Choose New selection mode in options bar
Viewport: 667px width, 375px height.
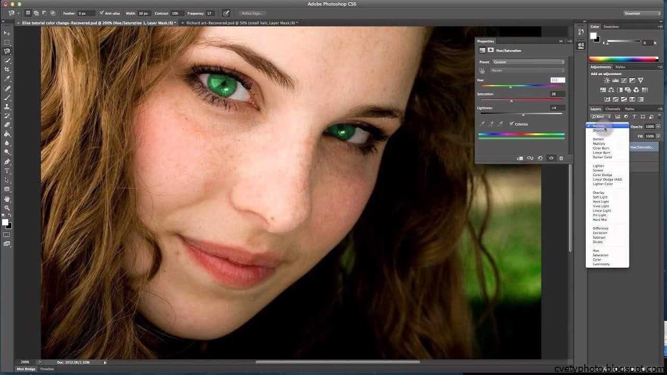(29, 13)
